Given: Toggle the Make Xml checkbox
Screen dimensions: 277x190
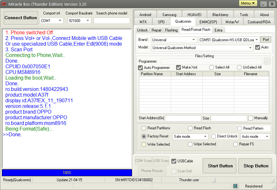Looking at the screenshot, I should coord(179,68).
